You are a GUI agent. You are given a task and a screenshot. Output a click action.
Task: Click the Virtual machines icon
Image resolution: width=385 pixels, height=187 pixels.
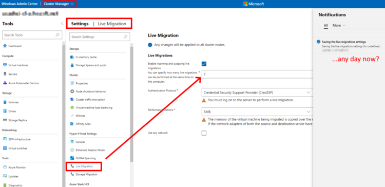[x=5, y=65]
